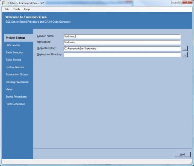Click the Solution Name text field
194x166 pixels.
coord(122,36)
